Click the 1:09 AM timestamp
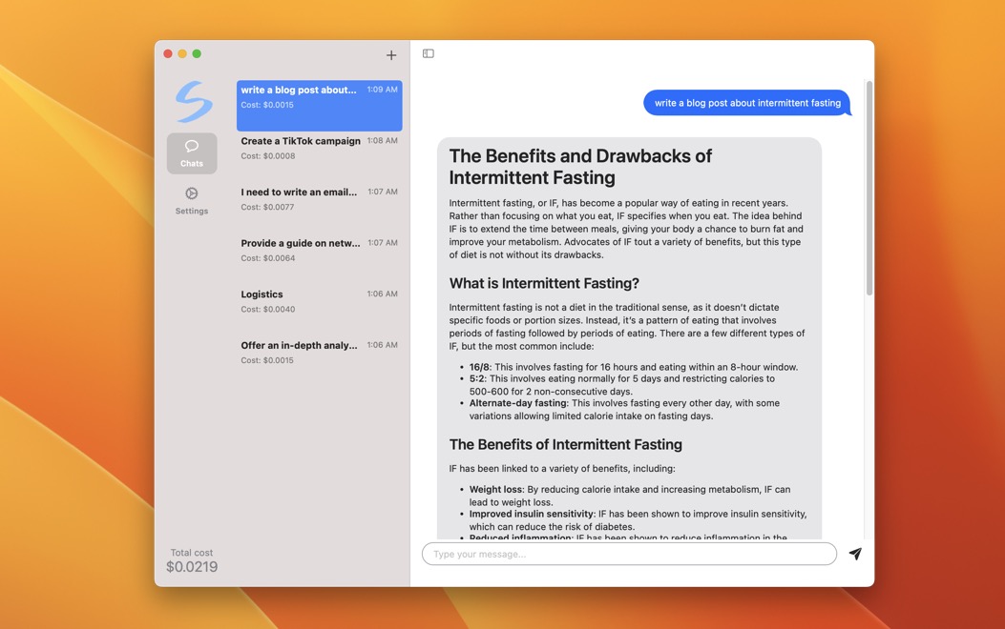The width and height of the screenshot is (1005, 629). click(x=382, y=90)
